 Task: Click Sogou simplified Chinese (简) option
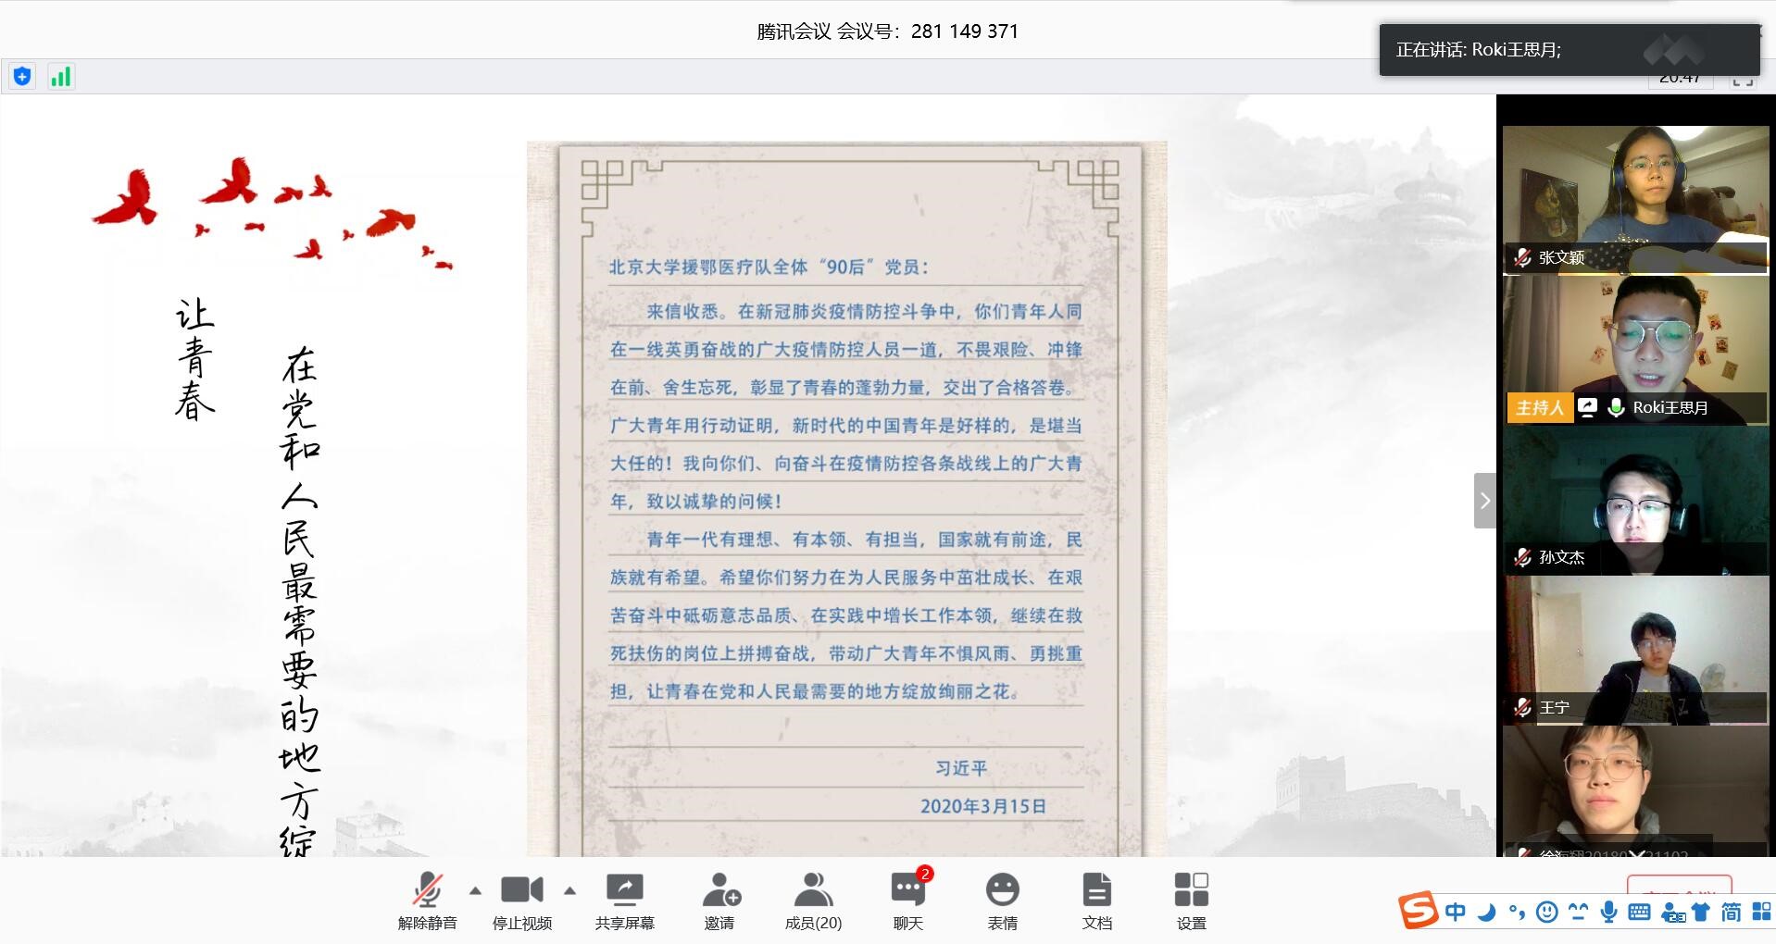pos(1730,913)
